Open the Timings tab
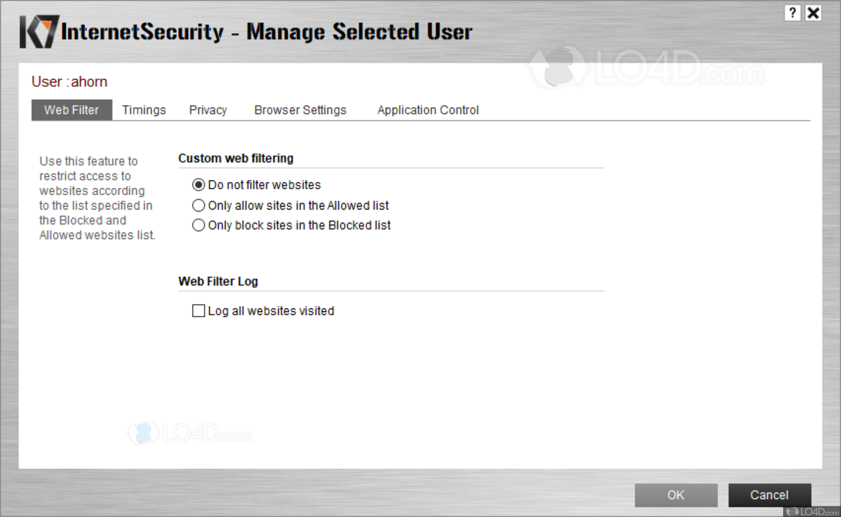 (144, 110)
